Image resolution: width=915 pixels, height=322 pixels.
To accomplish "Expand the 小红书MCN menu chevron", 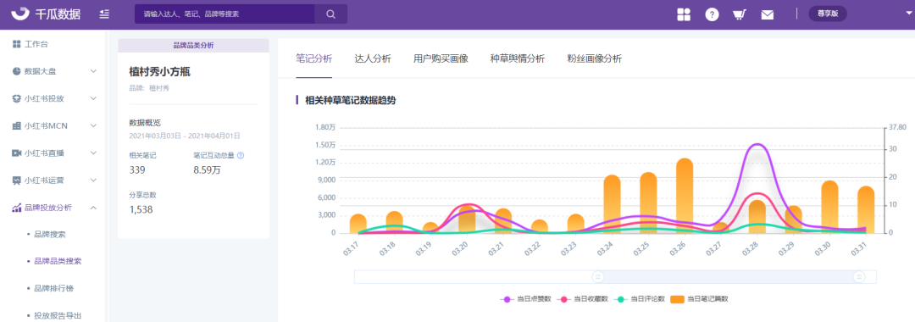I will (93, 126).
